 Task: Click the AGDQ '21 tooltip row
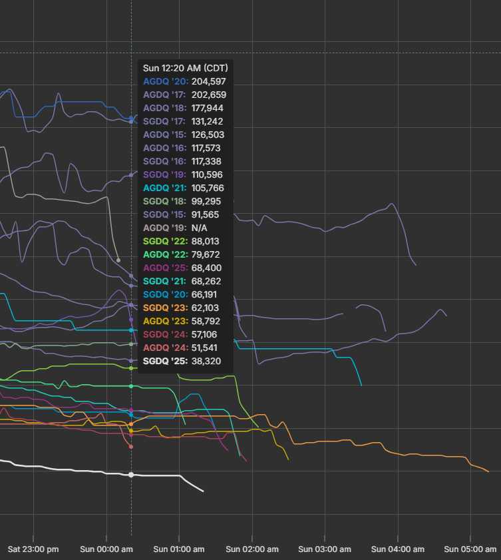(x=184, y=188)
